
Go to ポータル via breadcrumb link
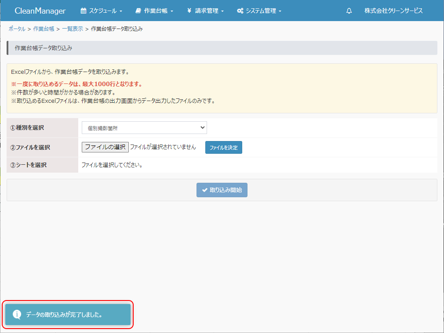(x=17, y=29)
